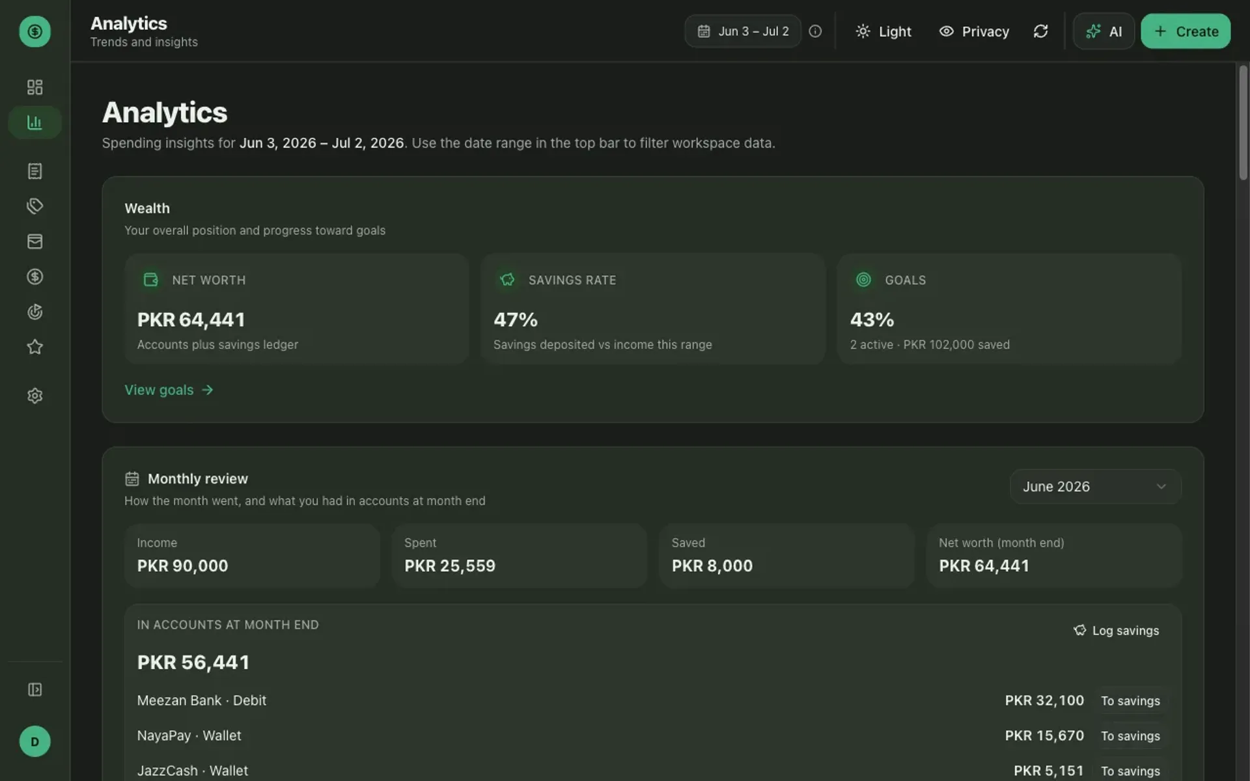This screenshot has height=781, width=1250.
Task: Open the dashboard grid icon in sidebar
Action: tap(35, 87)
